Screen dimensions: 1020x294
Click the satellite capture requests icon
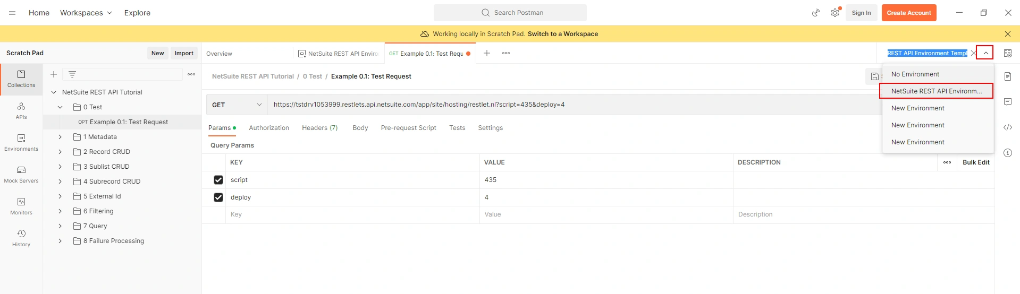click(816, 13)
